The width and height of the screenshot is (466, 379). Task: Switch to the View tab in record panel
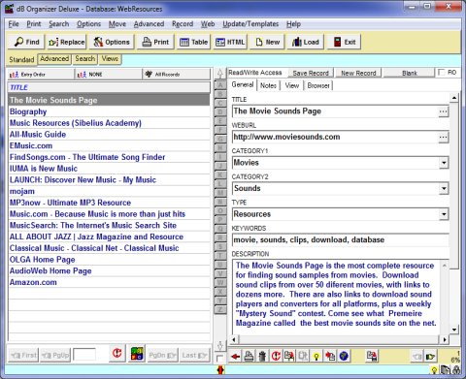(292, 85)
